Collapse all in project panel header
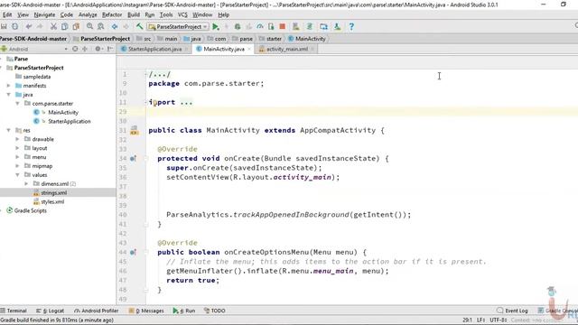Image resolution: width=578 pixels, height=325 pixels. (x=85, y=49)
